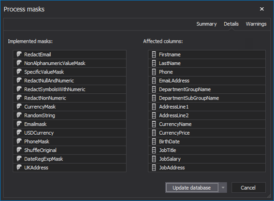Select the JobAddress column text

coord(172,168)
